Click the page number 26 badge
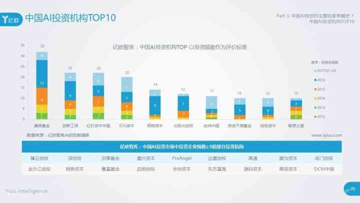360x203 pixels. point(352,189)
